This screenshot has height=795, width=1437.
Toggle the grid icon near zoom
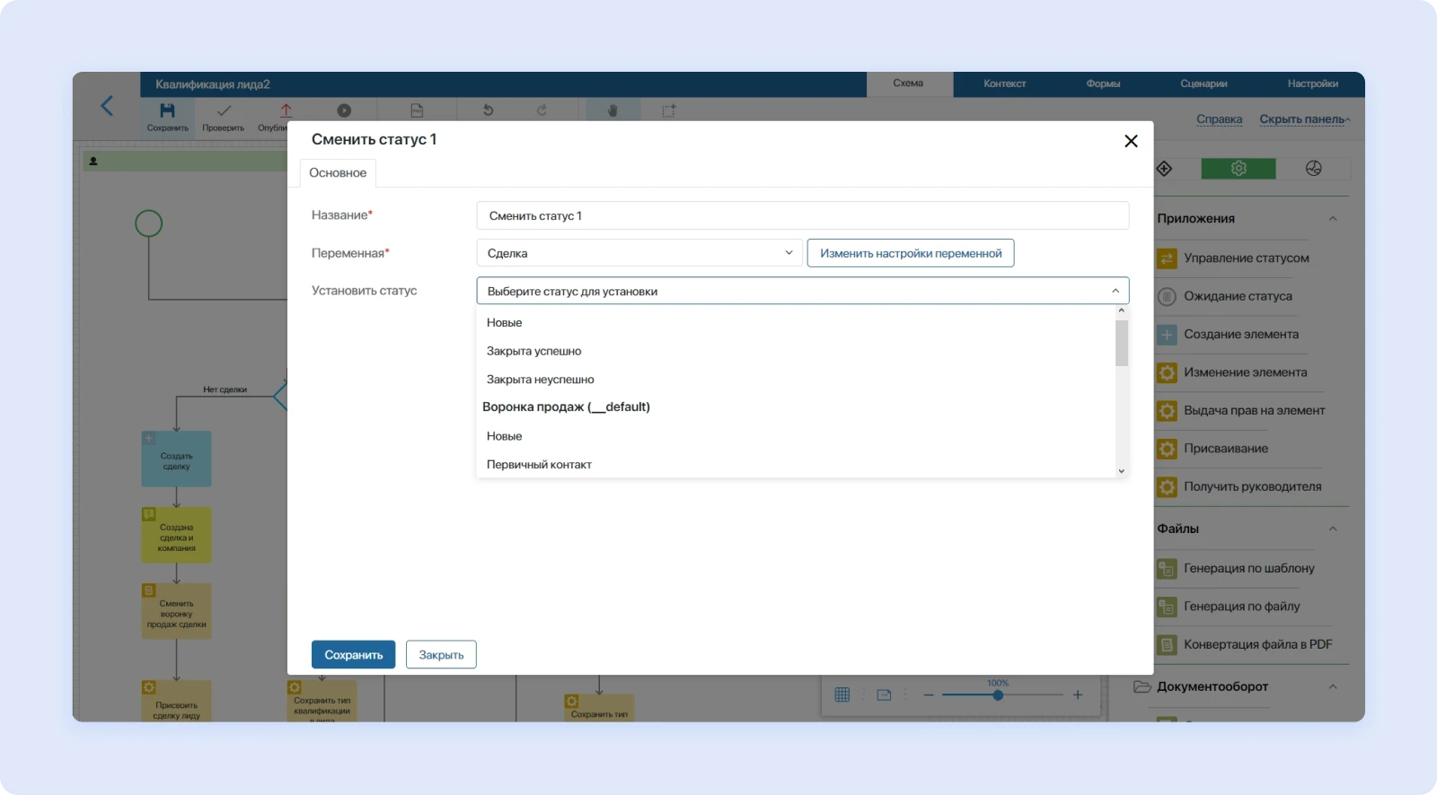tap(842, 695)
